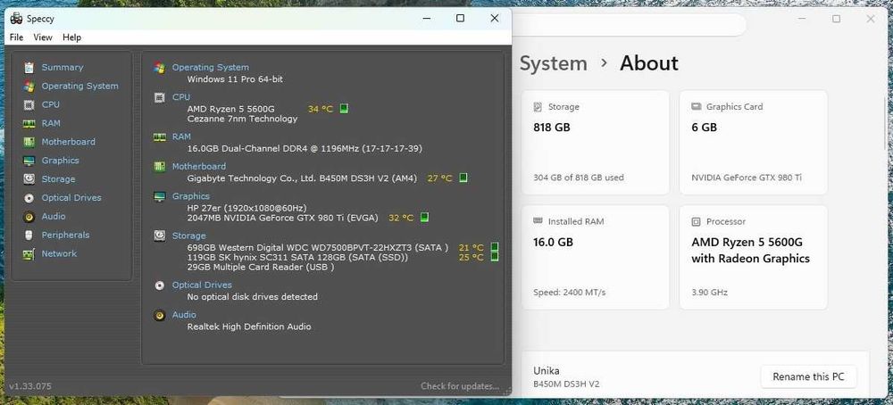Click the CPU chip icon in sidebar
The width and height of the screenshot is (893, 405).
click(29, 104)
